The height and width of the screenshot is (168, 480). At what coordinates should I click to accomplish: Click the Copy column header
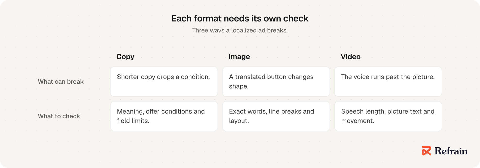125,57
